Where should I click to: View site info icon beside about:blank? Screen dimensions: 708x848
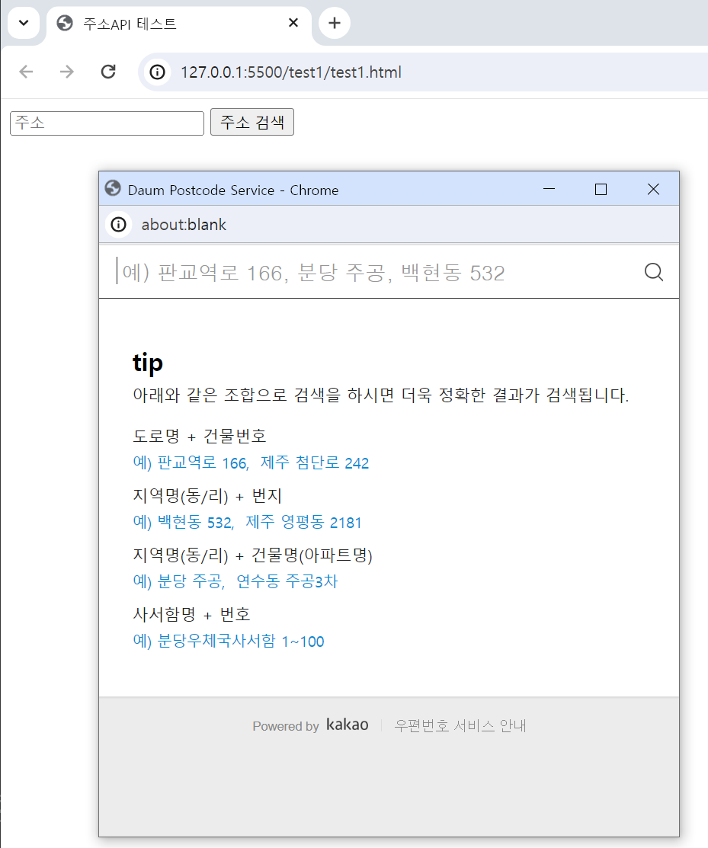[118, 225]
